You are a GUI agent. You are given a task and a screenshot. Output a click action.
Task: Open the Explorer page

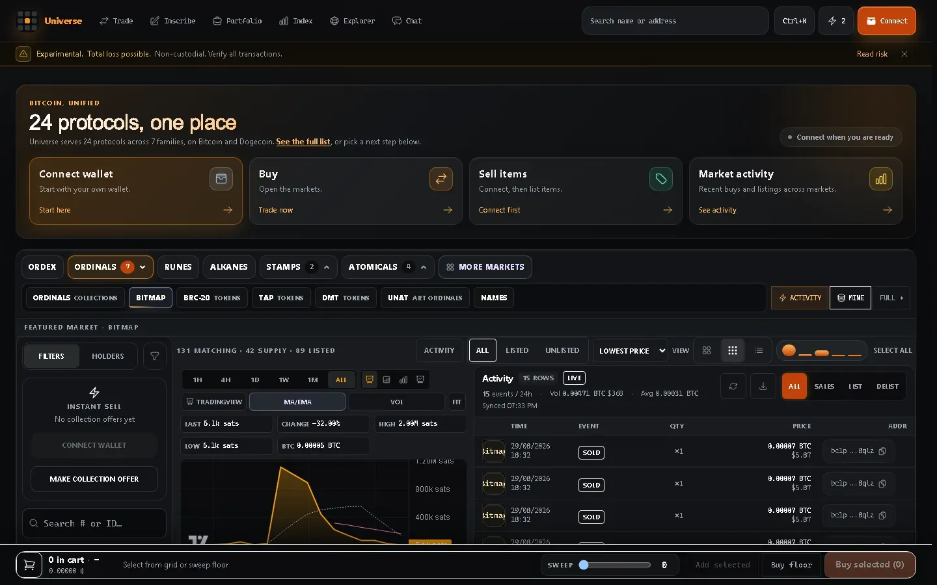click(352, 21)
